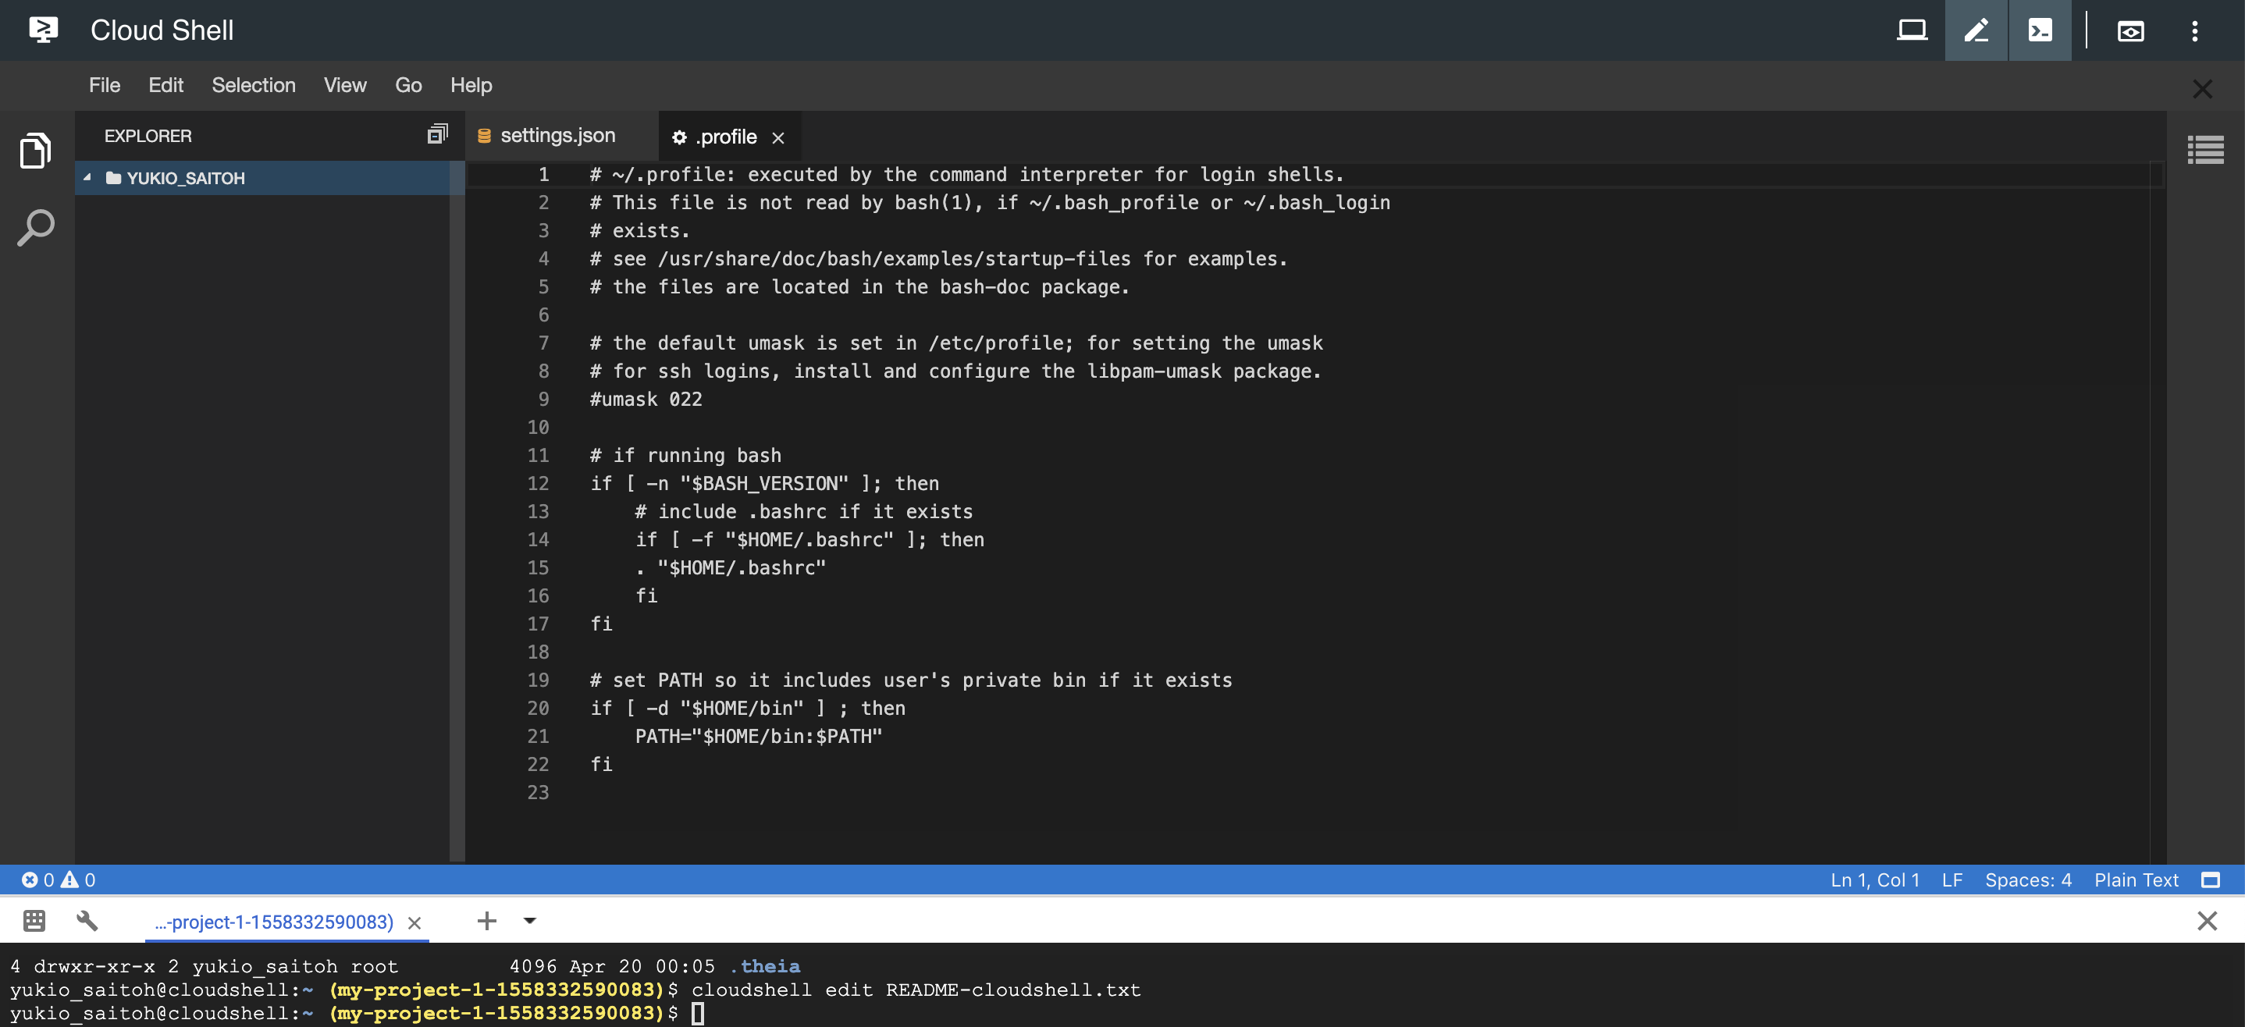The image size is (2245, 1027).
Task: Toggle the terminal icon in top bar
Action: (x=2040, y=30)
